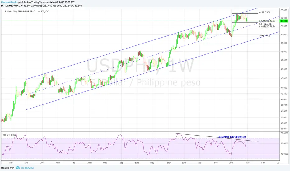
Task: Click the TradingView cloud logo icon
Action: [18, 168]
